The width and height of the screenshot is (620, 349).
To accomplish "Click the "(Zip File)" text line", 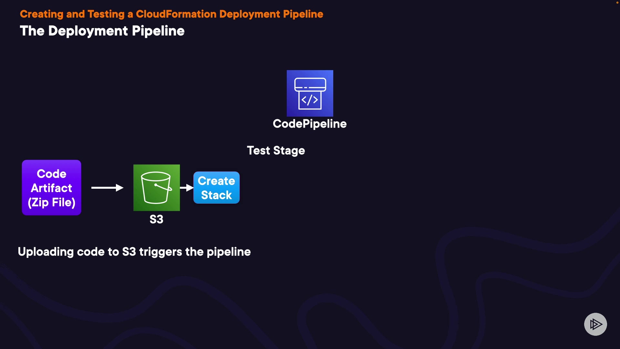I will tap(52, 203).
